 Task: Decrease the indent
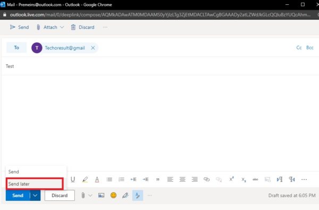coord(133,180)
